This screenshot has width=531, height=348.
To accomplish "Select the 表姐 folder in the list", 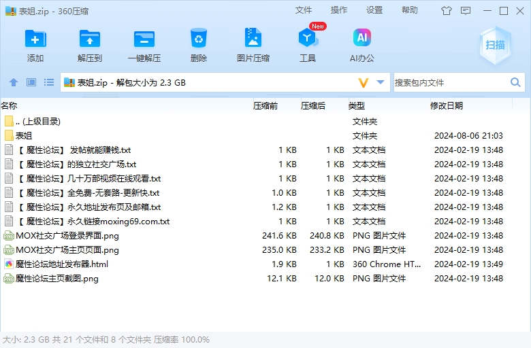I will tap(24, 135).
